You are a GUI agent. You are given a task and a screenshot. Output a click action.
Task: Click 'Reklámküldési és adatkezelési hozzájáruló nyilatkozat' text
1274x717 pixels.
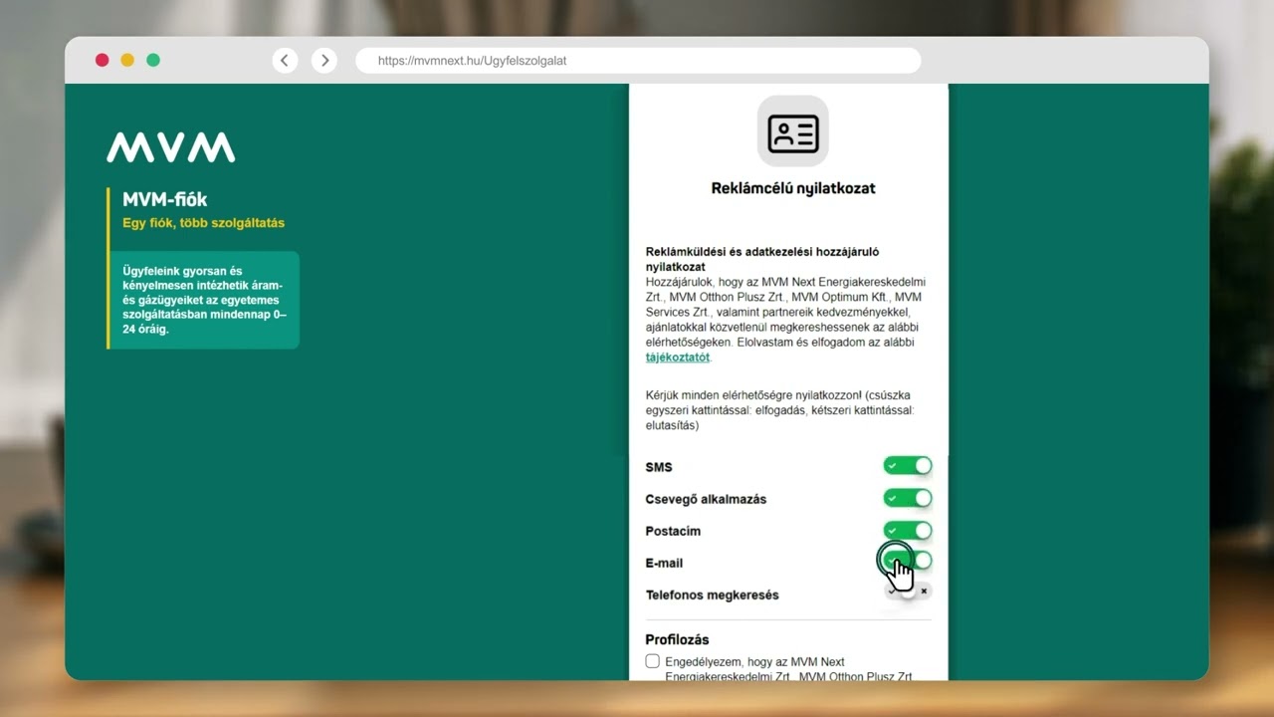pyautogui.click(x=762, y=259)
